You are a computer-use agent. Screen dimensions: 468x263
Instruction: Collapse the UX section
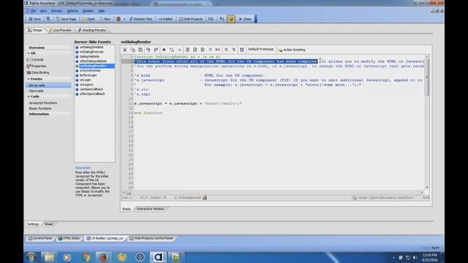click(29, 53)
